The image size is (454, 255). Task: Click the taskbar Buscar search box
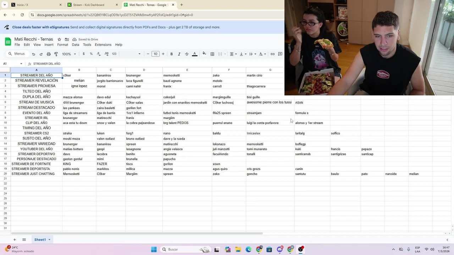[x=185, y=249]
